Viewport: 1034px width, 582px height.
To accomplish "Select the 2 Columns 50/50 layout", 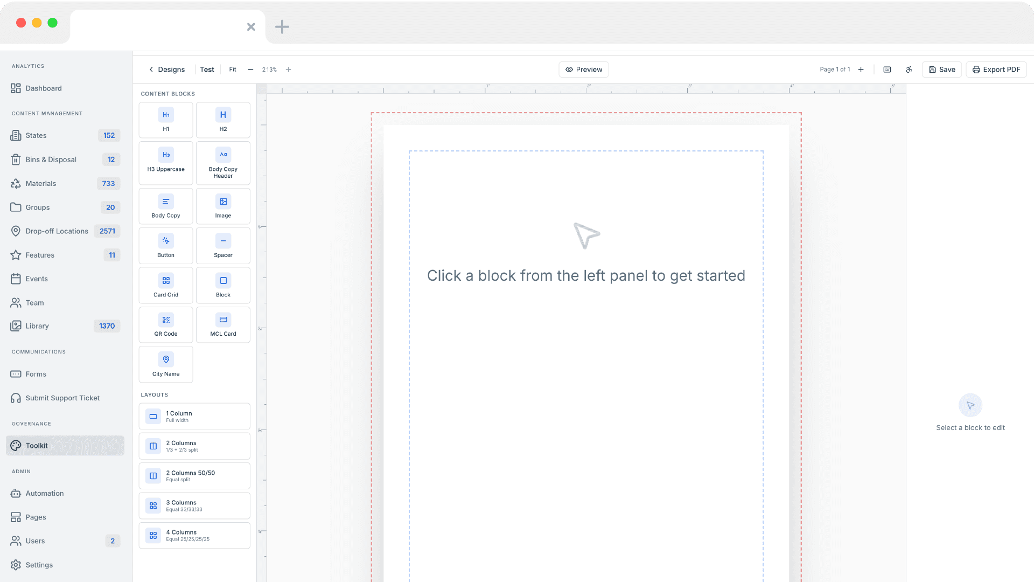I will click(194, 476).
